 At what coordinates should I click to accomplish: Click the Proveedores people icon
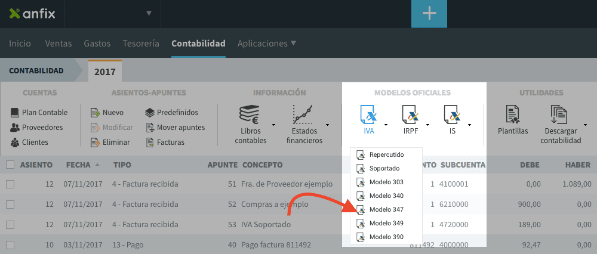(x=15, y=128)
